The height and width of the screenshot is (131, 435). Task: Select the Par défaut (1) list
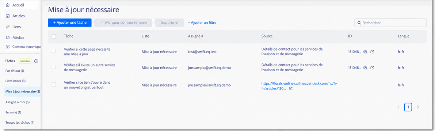[x=15, y=71]
